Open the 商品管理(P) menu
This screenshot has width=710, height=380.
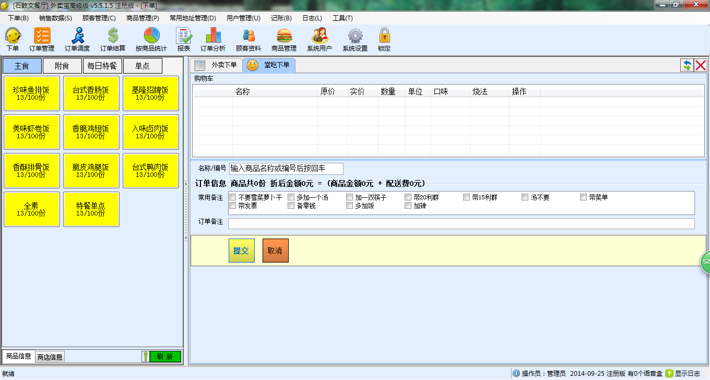pyautogui.click(x=143, y=18)
